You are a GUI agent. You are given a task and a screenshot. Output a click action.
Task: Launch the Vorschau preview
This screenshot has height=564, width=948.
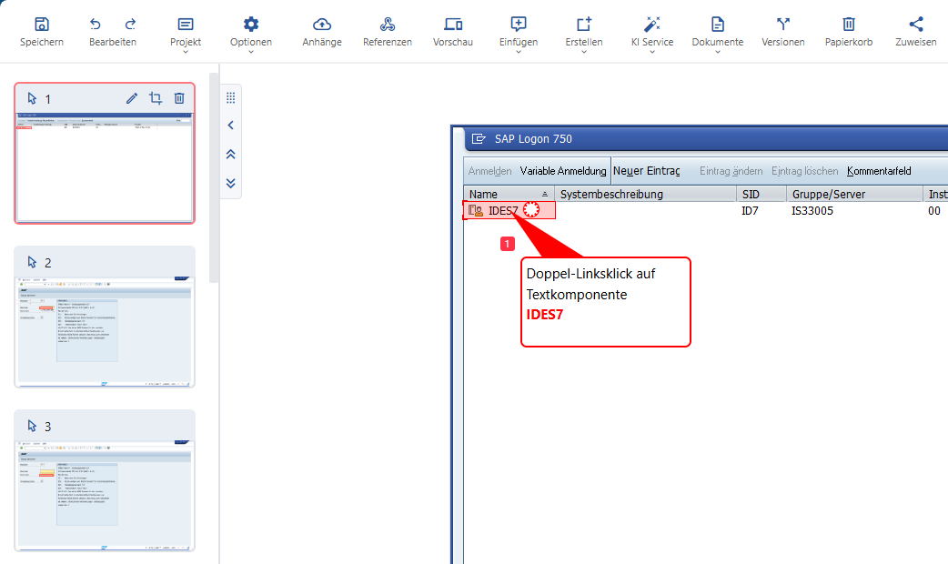click(453, 32)
